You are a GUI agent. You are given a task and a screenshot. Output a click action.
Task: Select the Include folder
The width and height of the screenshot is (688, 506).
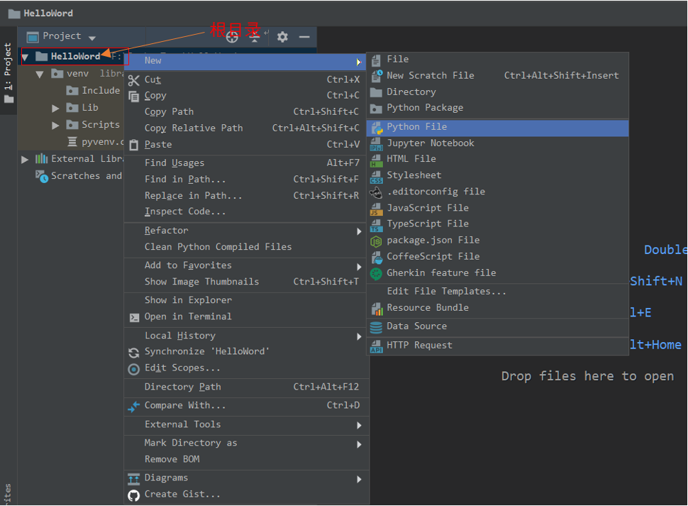coord(93,91)
